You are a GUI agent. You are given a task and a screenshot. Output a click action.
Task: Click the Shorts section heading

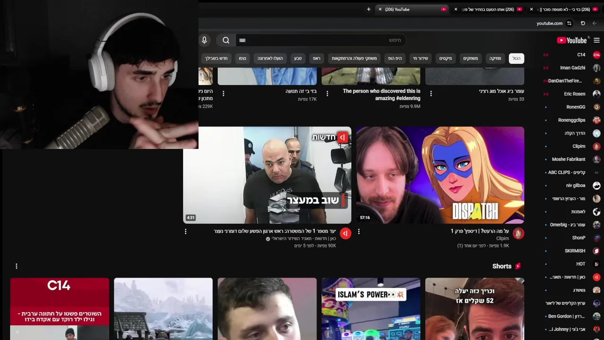pyautogui.click(x=502, y=266)
